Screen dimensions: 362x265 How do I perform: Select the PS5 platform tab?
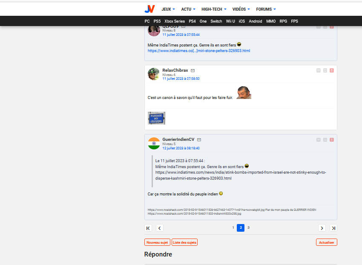(x=157, y=21)
